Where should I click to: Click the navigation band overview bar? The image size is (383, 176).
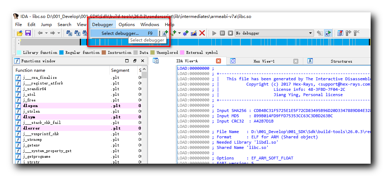(x=195, y=42)
